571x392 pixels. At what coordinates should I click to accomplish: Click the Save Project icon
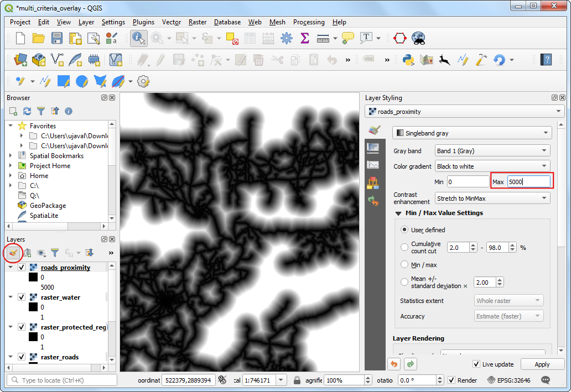(56, 38)
